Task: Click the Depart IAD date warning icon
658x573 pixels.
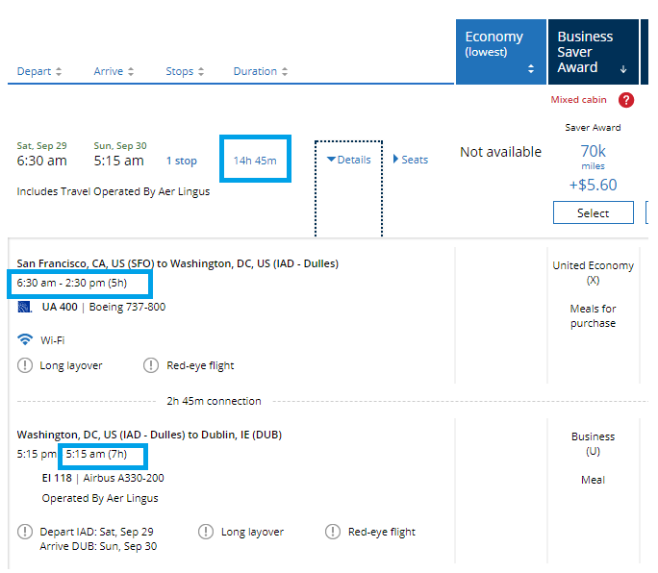Action: 25,532
